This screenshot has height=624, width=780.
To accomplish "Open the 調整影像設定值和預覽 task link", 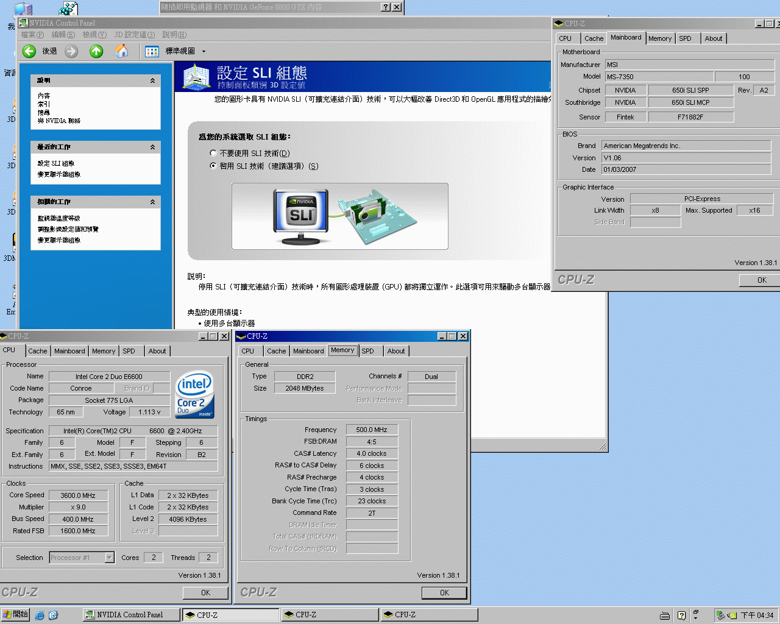I will pyautogui.click(x=68, y=229).
